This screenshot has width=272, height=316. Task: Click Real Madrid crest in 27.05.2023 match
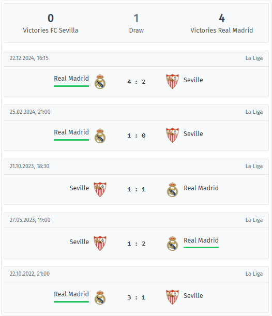(173, 243)
